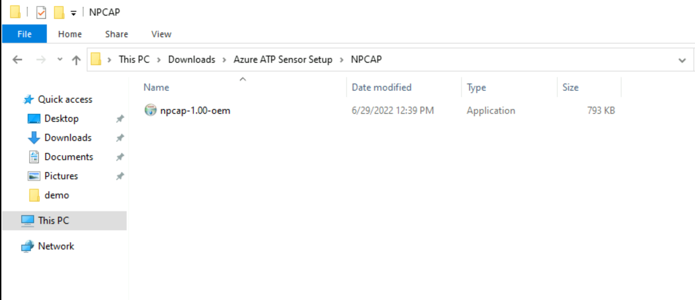Click the New Folder quick access icon
The height and width of the screenshot is (300, 695).
(x=59, y=12)
